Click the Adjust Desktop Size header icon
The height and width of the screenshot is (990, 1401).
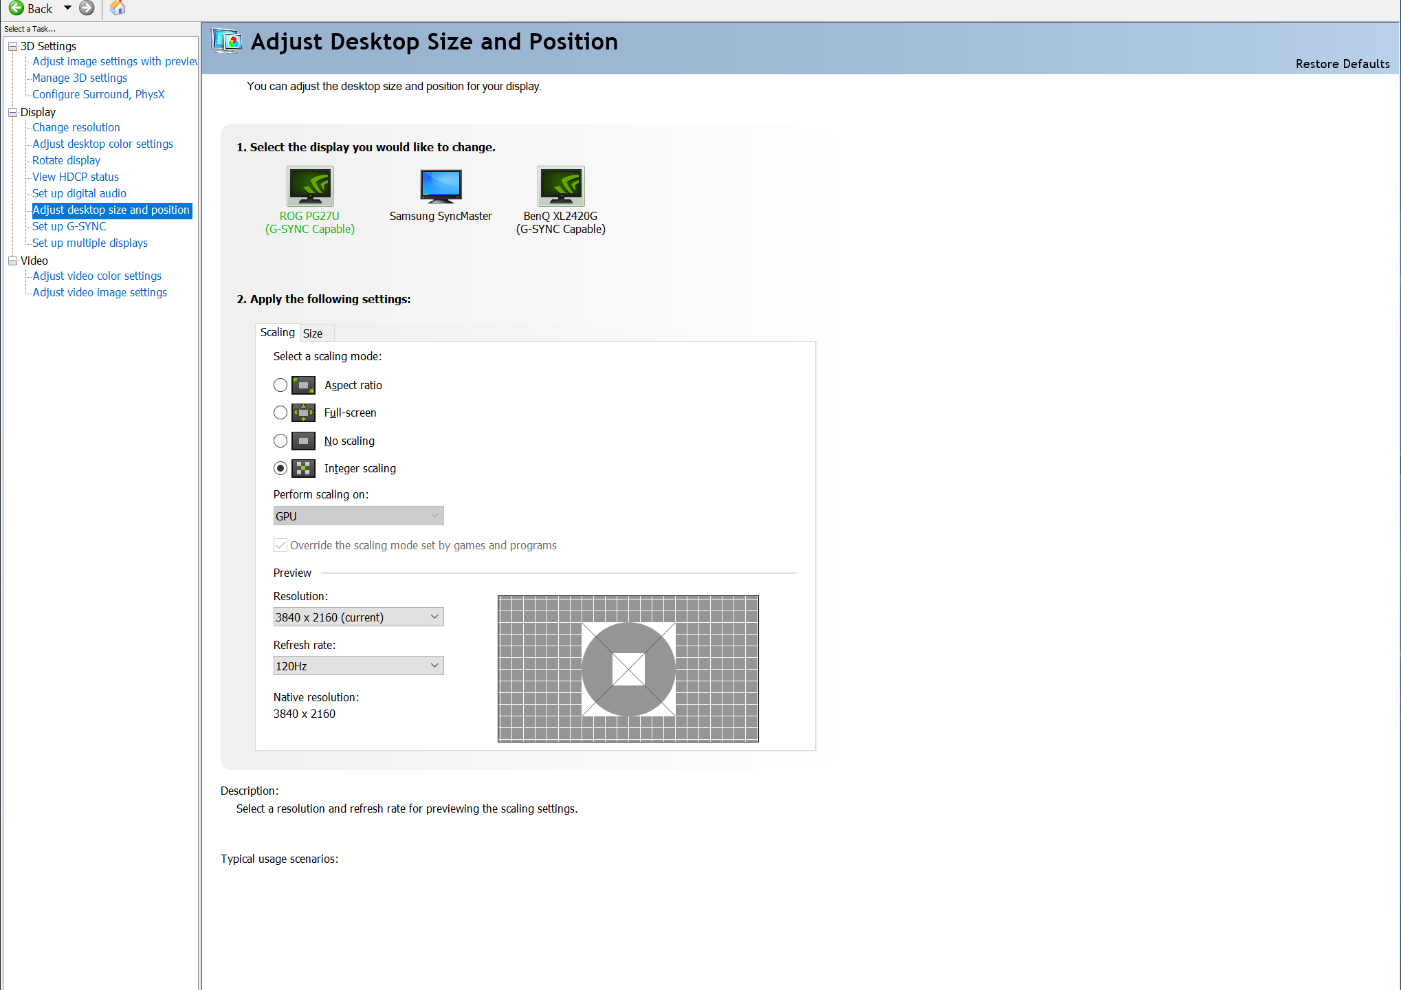227,41
